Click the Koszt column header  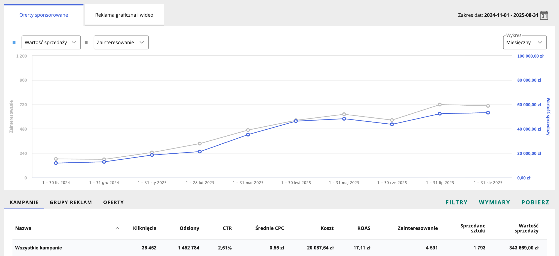click(327, 228)
